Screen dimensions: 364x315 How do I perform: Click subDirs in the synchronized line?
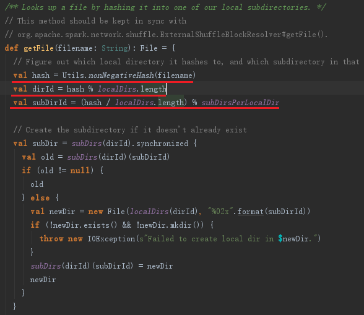87,144
